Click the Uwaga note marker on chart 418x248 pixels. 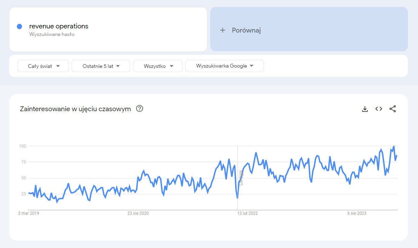pyautogui.click(x=241, y=178)
